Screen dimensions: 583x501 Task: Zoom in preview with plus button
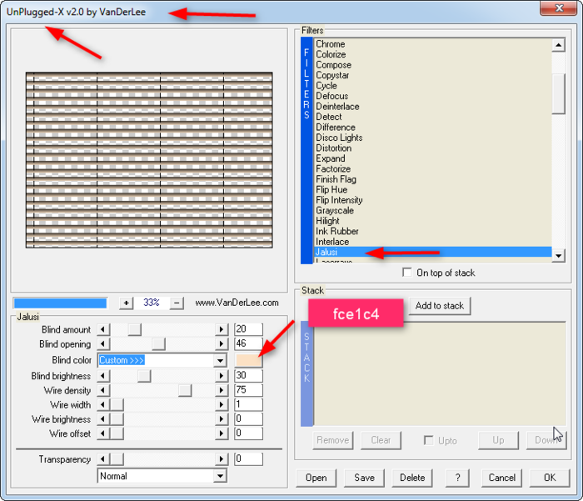pos(126,303)
